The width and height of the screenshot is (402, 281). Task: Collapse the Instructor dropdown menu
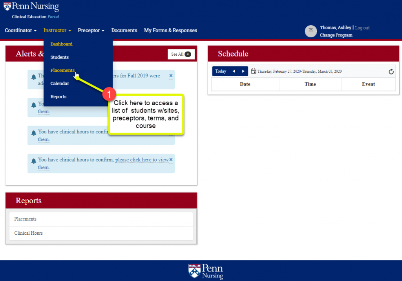click(x=57, y=30)
